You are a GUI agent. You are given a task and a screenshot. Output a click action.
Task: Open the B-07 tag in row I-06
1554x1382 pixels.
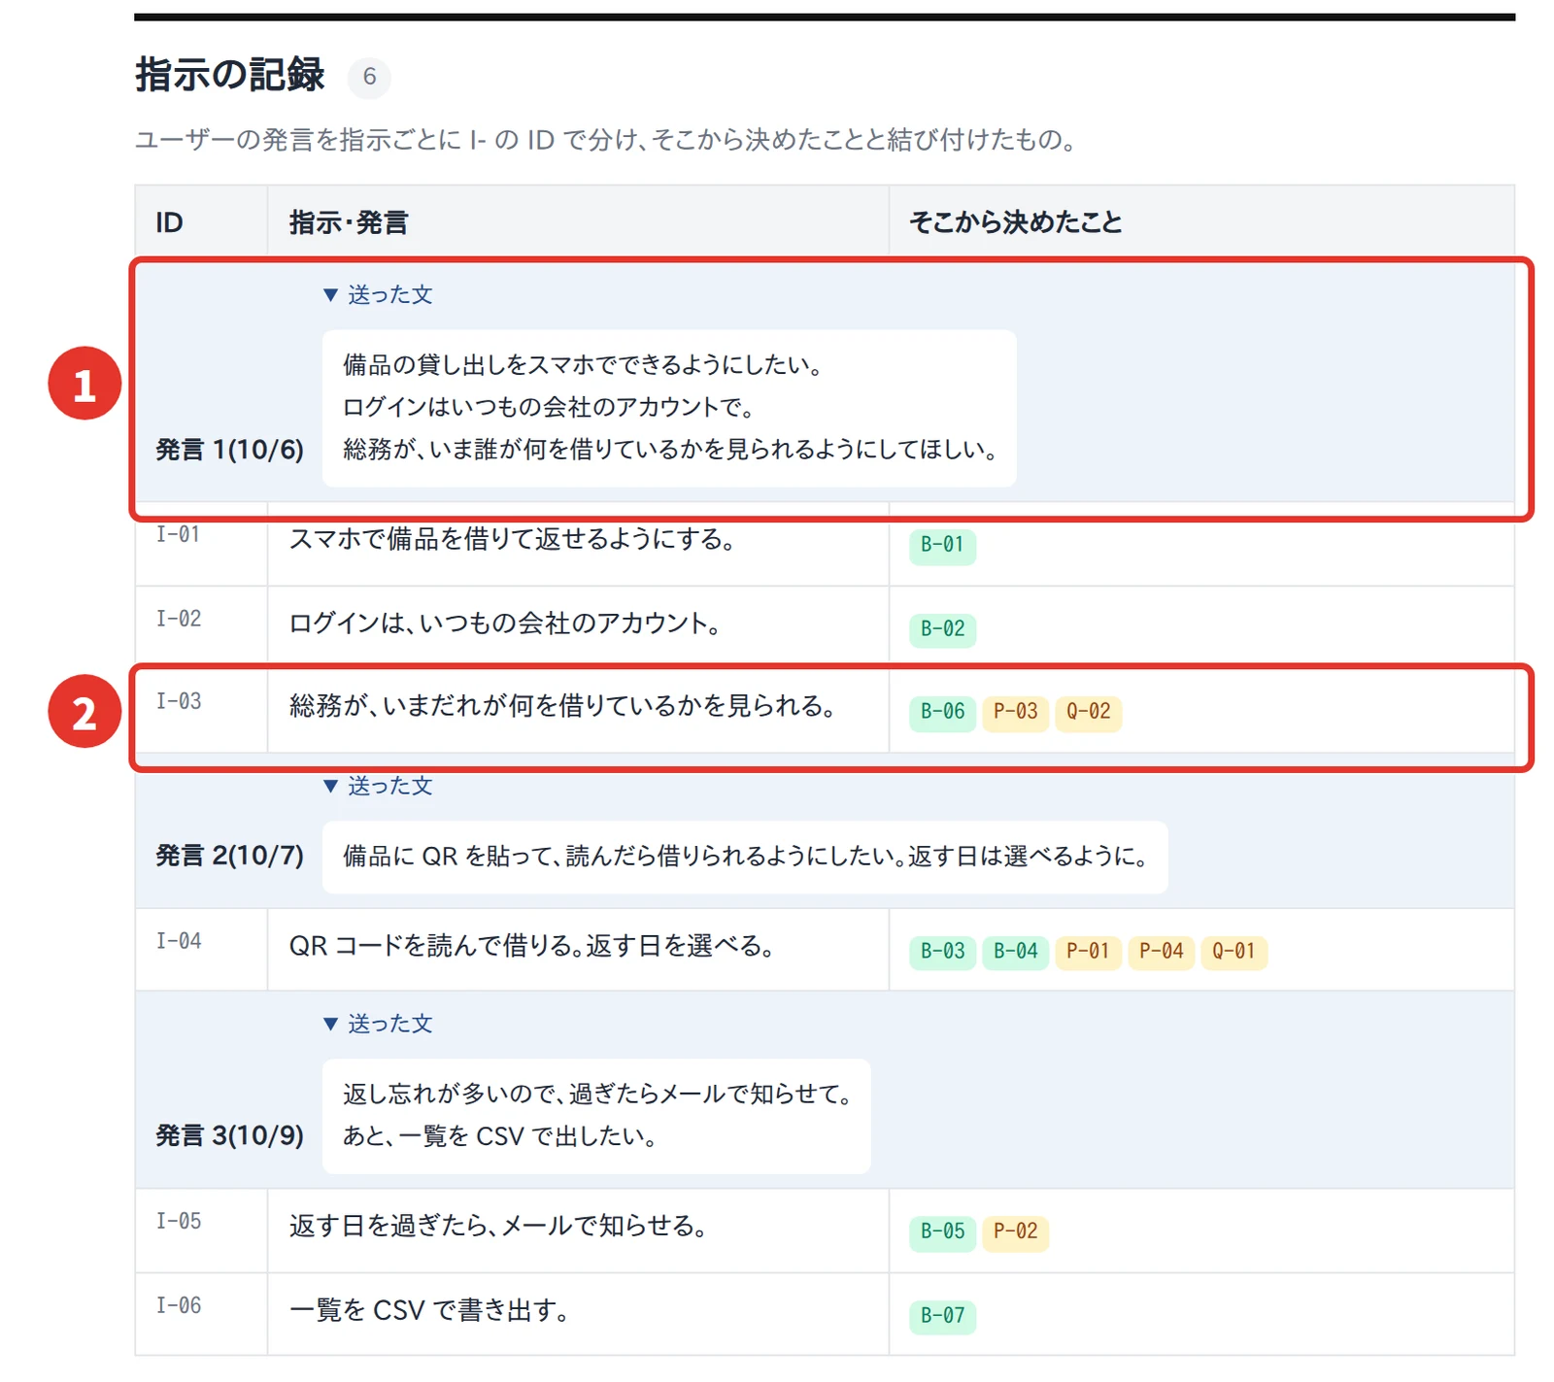click(942, 1316)
